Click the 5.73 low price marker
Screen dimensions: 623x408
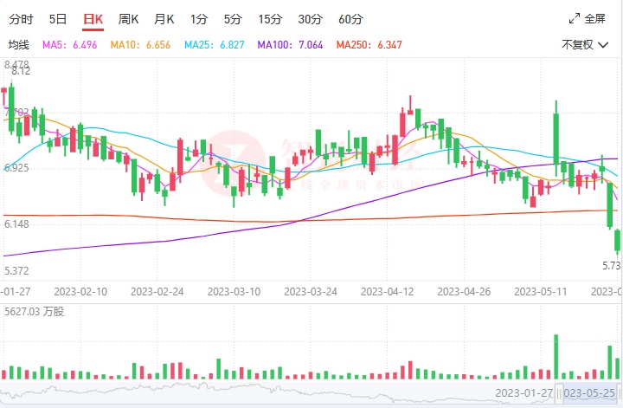(x=611, y=266)
